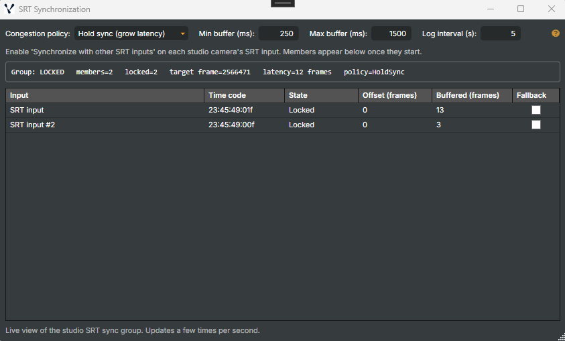Image resolution: width=565 pixels, height=341 pixels.
Task: Click 'target frame=2566471' text
Action: 210,72
